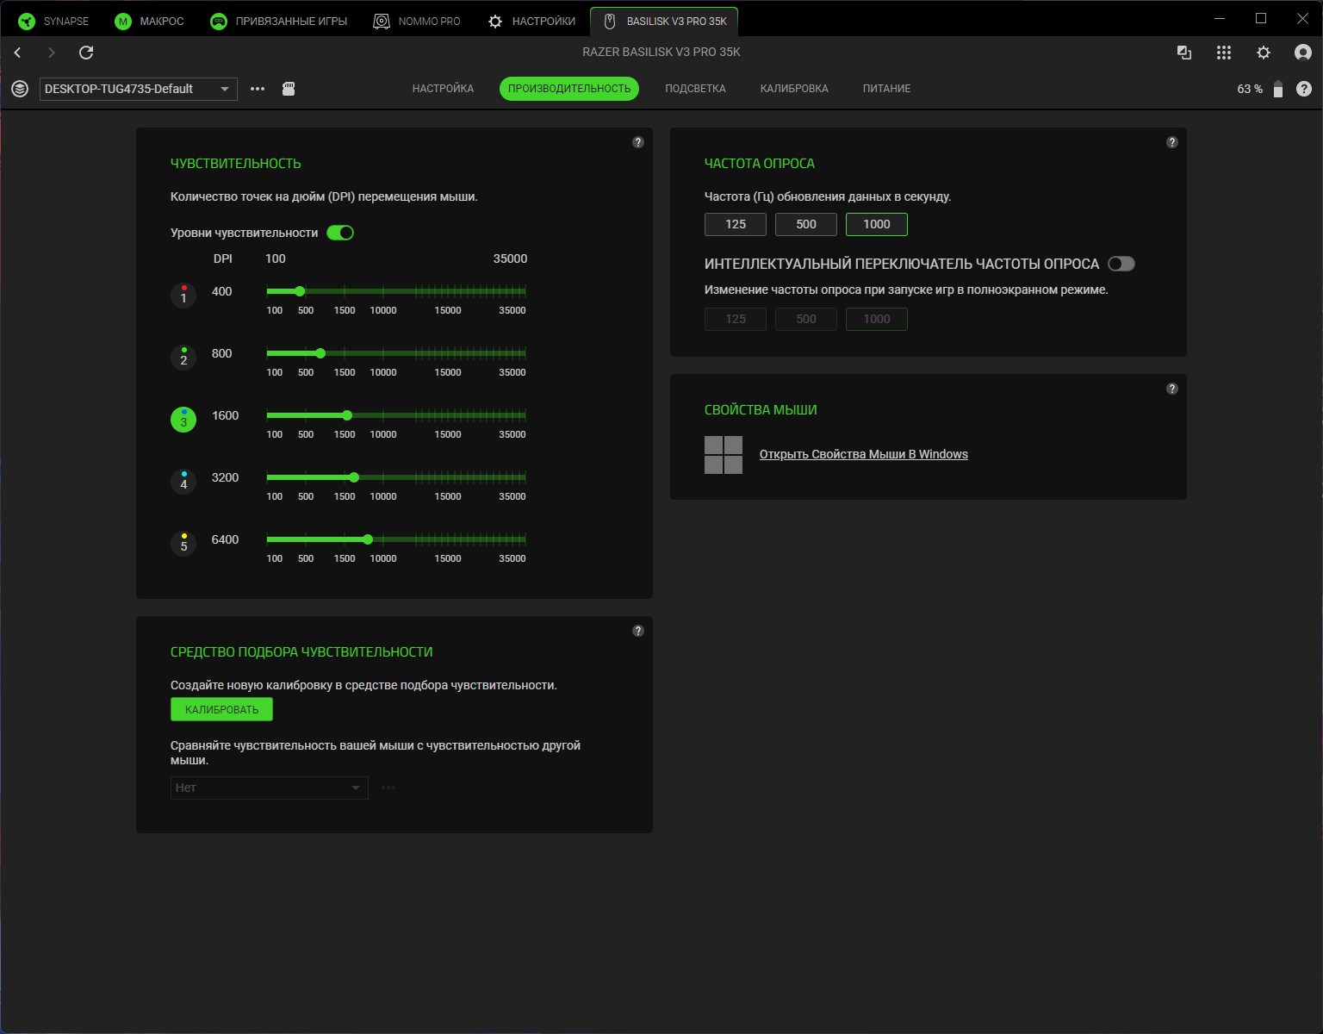Click the 125 option under smart polling switcher
The height and width of the screenshot is (1034, 1323).
[736, 319]
